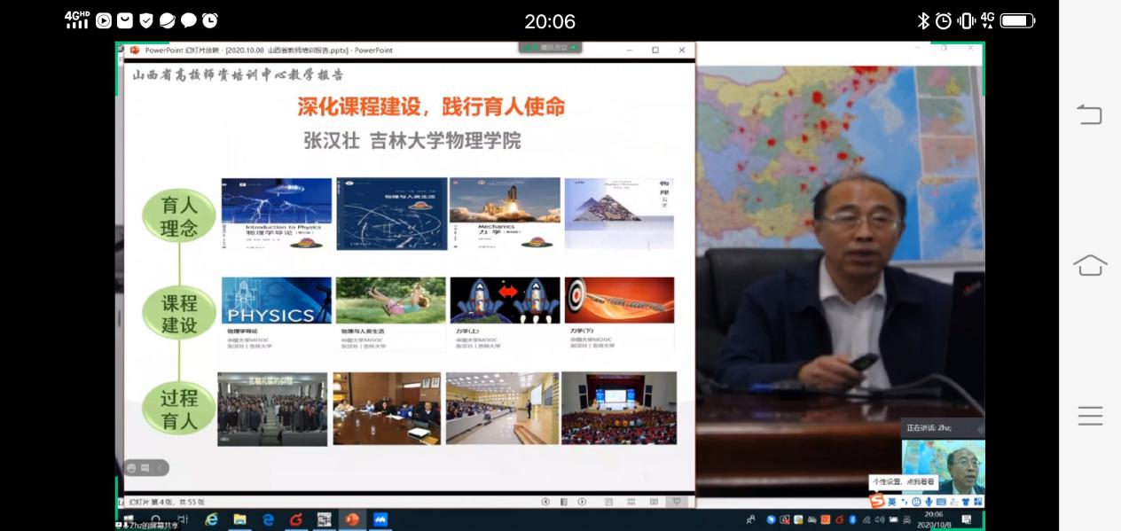1121x531 pixels.
Task: Click the speaker video thumbnail
Action: tap(944, 465)
